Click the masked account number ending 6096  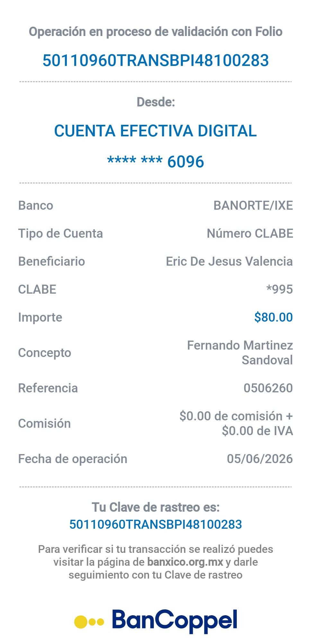[x=155, y=161]
